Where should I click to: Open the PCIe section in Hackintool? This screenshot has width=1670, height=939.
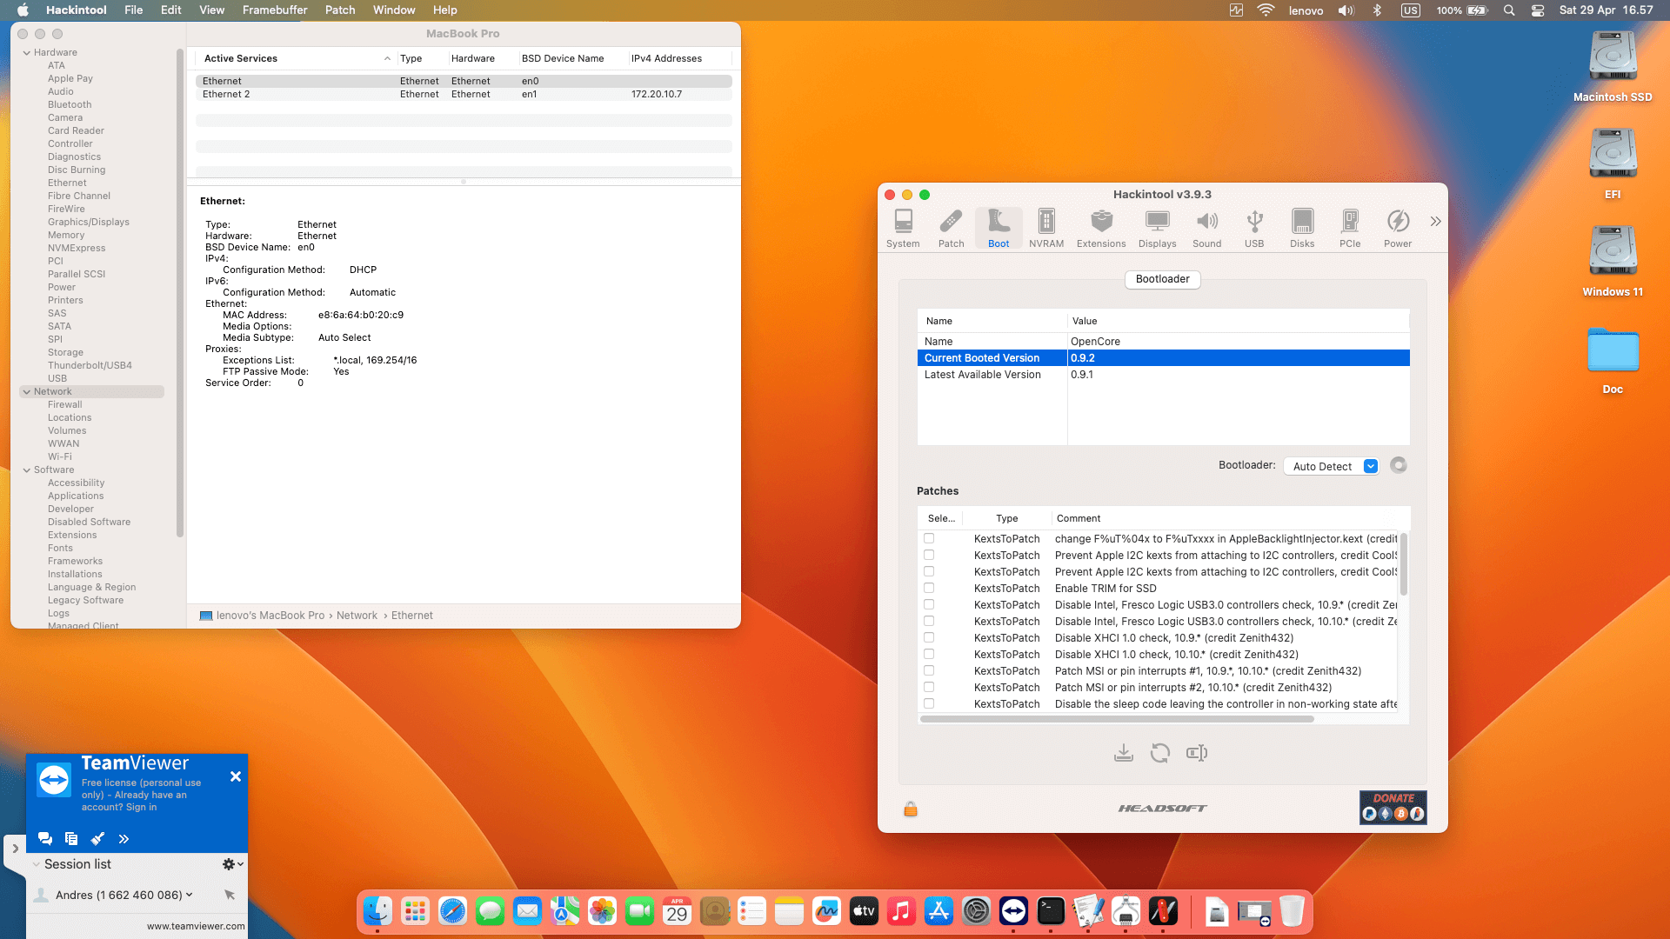[x=1350, y=229]
